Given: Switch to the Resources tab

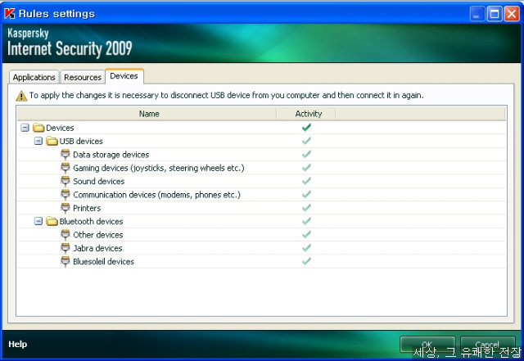Looking at the screenshot, I should [83, 77].
